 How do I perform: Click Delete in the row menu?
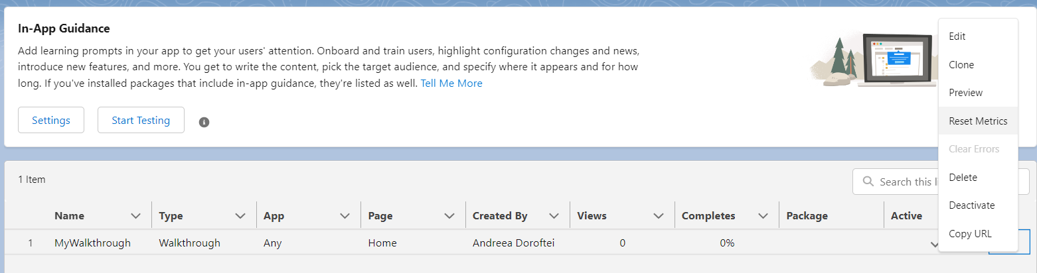[x=963, y=178]
